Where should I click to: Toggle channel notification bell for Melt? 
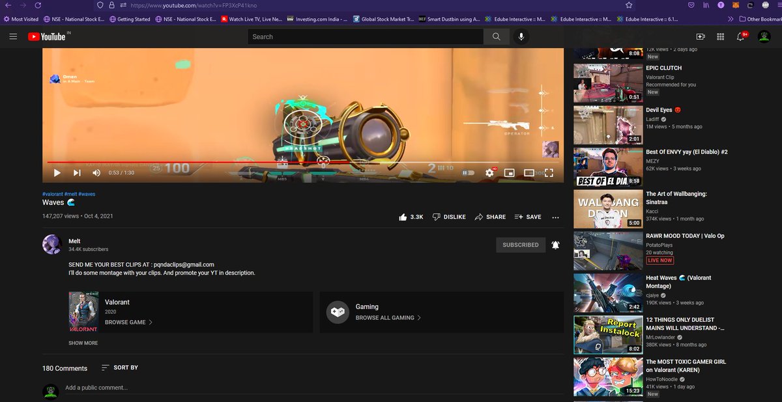click(x=555, y=245)
